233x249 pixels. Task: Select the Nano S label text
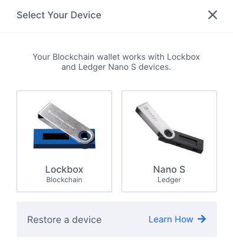click(x=169, y=169)
